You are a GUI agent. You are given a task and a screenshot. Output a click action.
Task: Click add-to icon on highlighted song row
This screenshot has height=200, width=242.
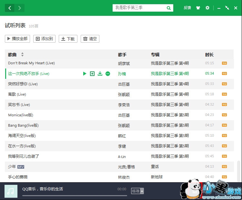click(92, 74)
